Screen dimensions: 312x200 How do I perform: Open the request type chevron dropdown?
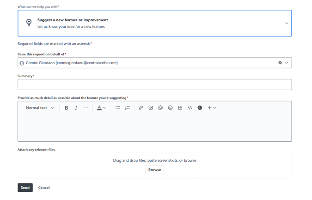point(287,23)
